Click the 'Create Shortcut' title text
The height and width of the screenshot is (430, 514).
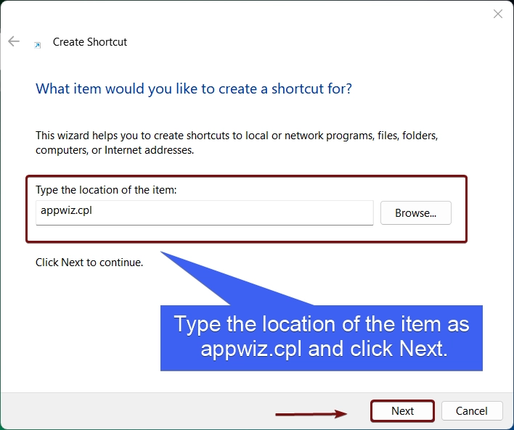pos(90,42)
